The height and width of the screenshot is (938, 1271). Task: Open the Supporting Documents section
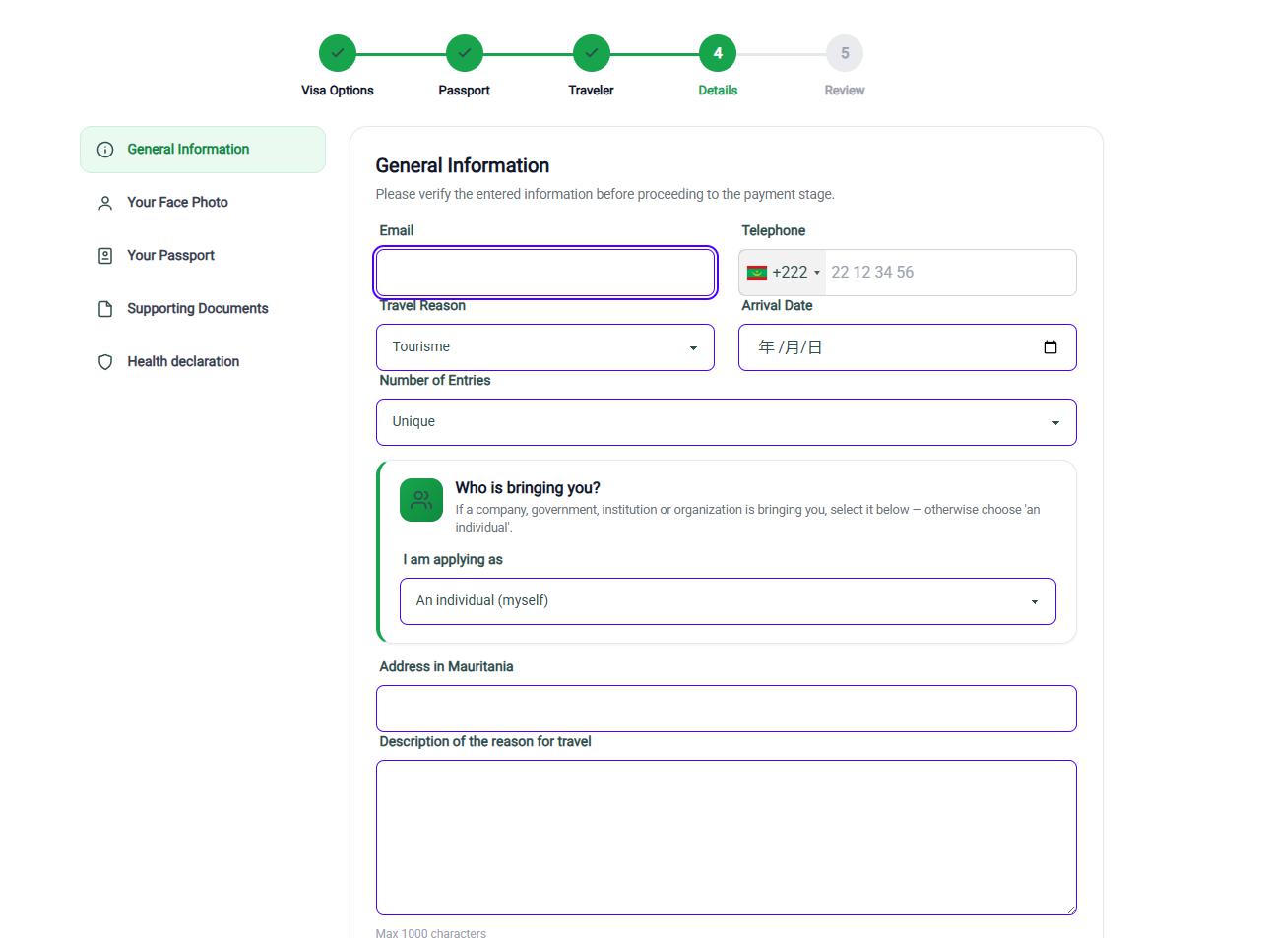(x=203, y=309)
